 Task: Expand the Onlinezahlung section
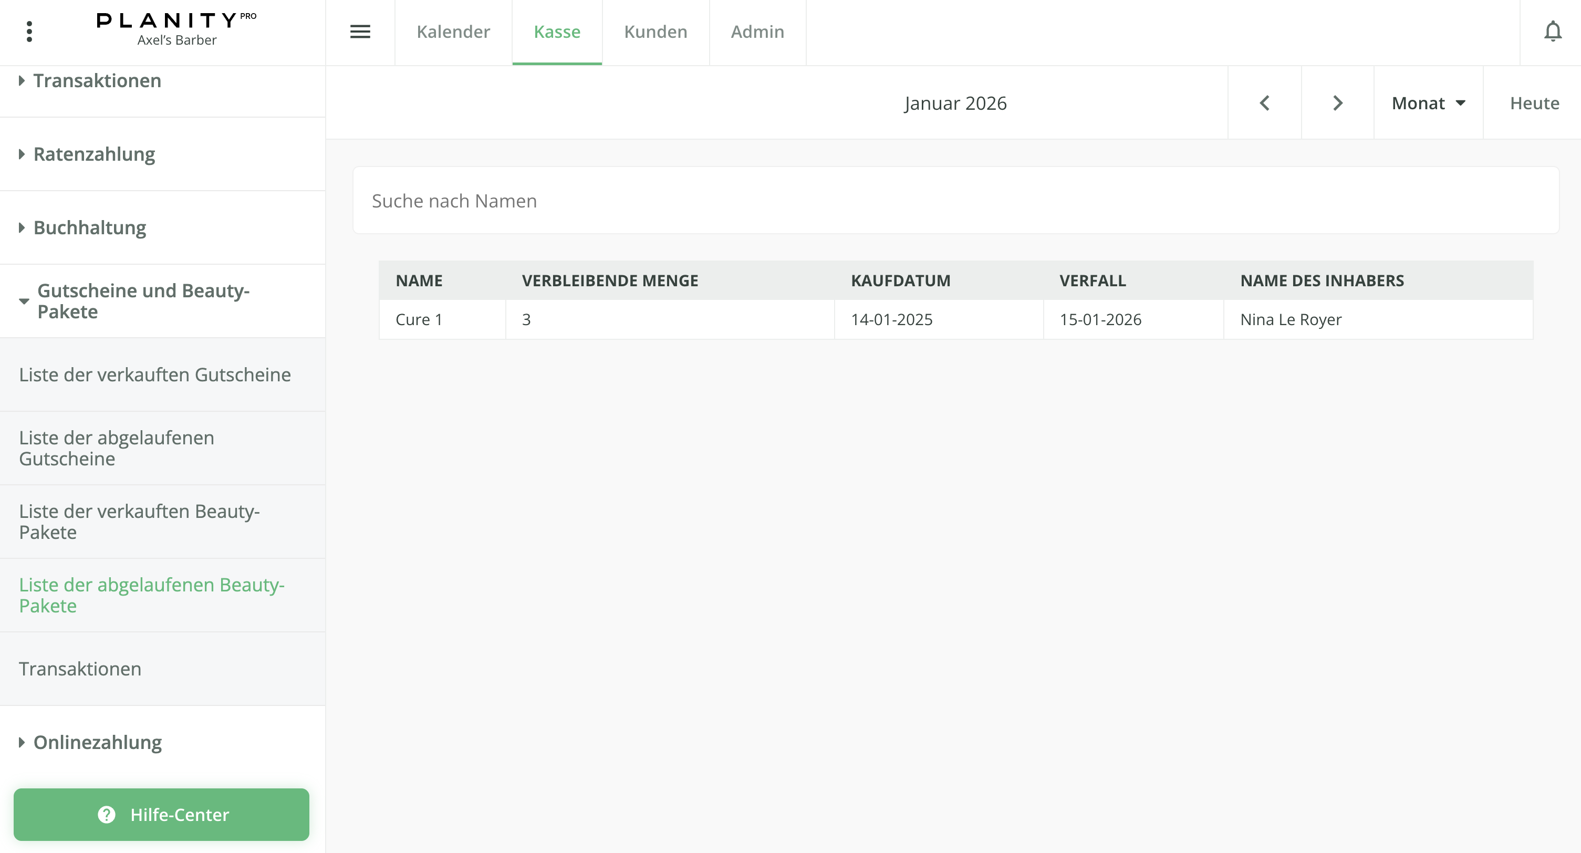tap(97, 743)
